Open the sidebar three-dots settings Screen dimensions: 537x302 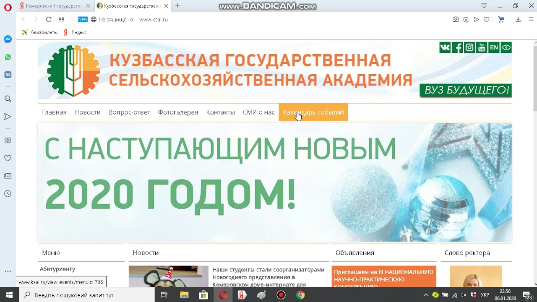tap(8, 271)
